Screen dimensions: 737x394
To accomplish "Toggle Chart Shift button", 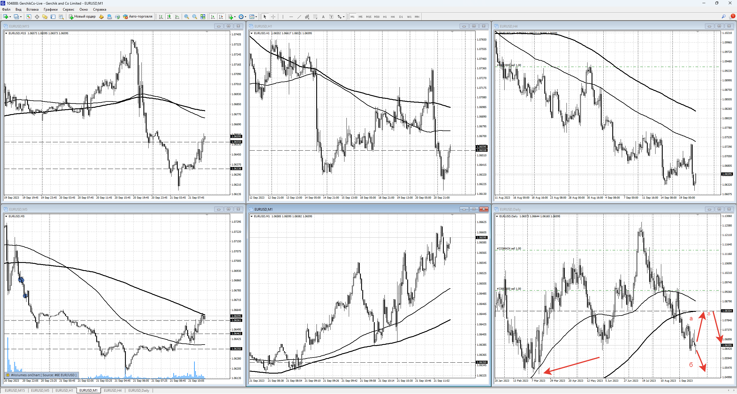I will pos(221,17).
